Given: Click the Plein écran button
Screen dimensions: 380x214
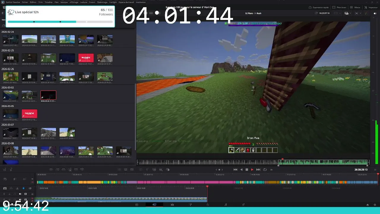Looking at the screenshot, I should tap(339, 7).
